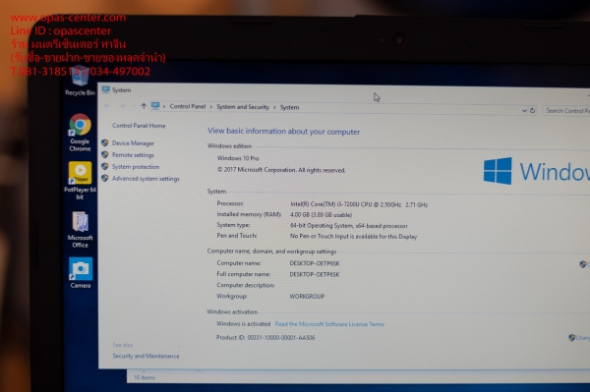Select System and Security breadcrumb item
The height and width of the screenshot is (392, 590).
(x=243, y=107)
